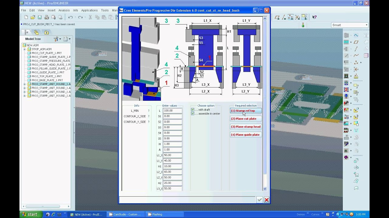Click the L_MIN info question mark
This screenshot has height=218, width=389.
point(149,111)
